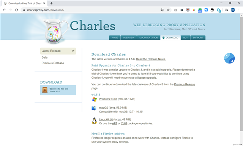Screen dimensions: 243x146
Task: Click the Charles title text in header
Action: pyautogui.click(x=93, y=25)
